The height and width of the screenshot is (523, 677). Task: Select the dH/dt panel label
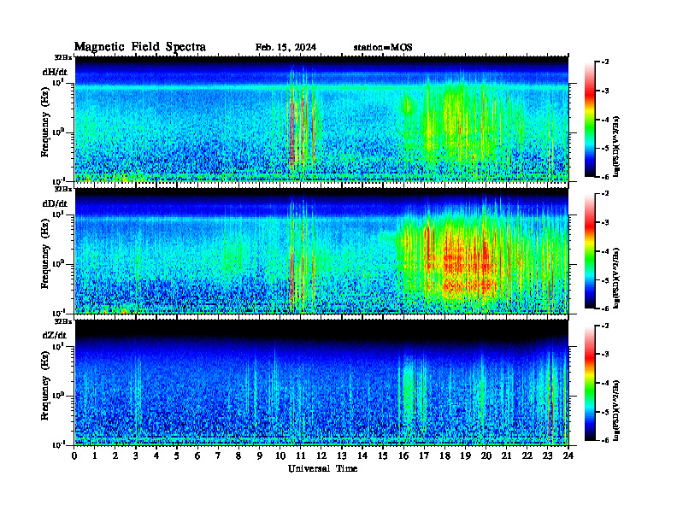coord(55,72)
